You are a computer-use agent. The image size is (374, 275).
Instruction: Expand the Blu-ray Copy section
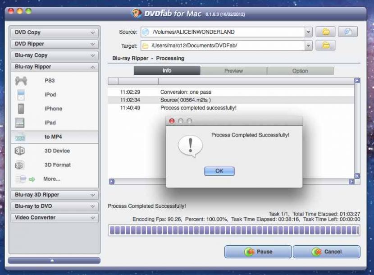click(55, 55)
